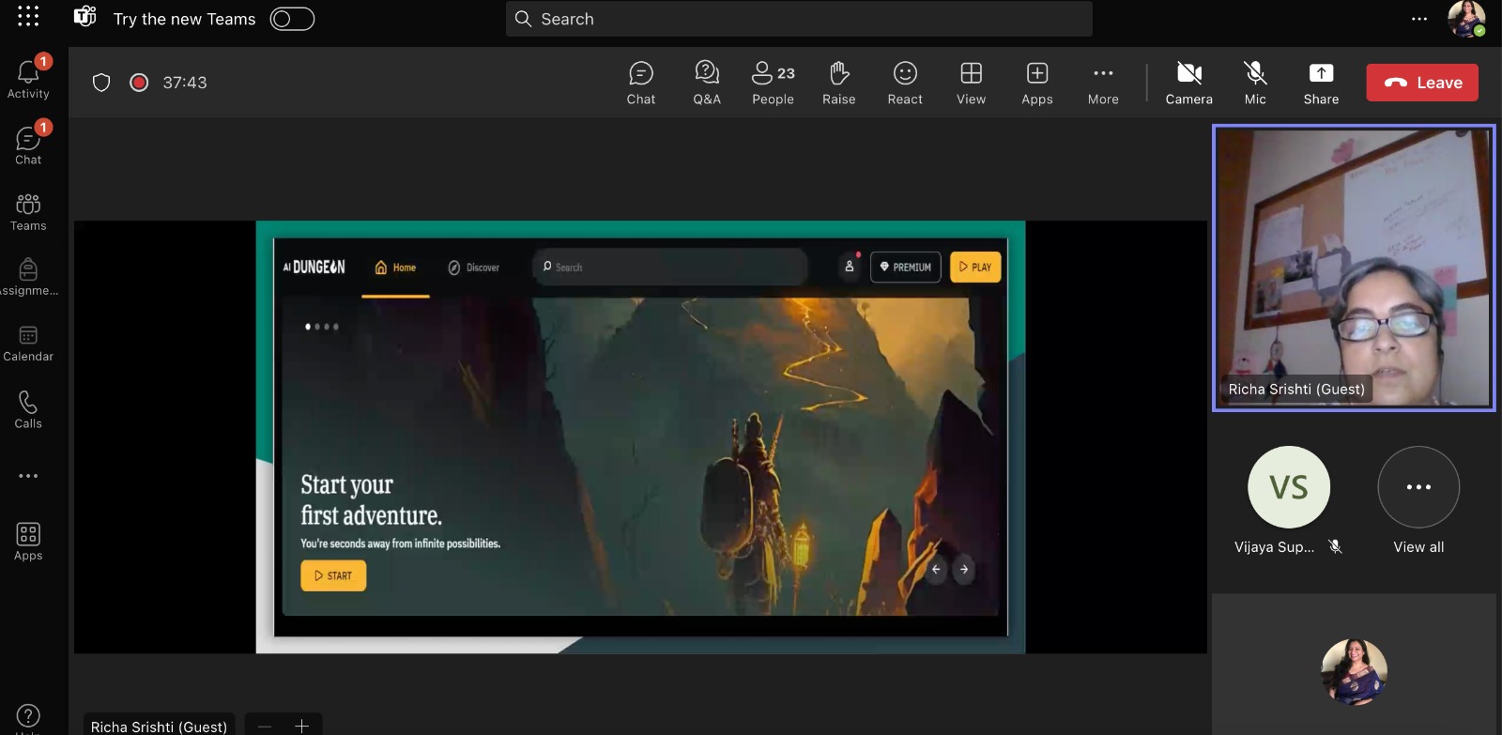
Task: Click the Search input field
Action: click(799, 19)
